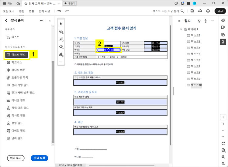The image size is (228, 167).
Task: Redo the last action
Action: pos(67,11)
